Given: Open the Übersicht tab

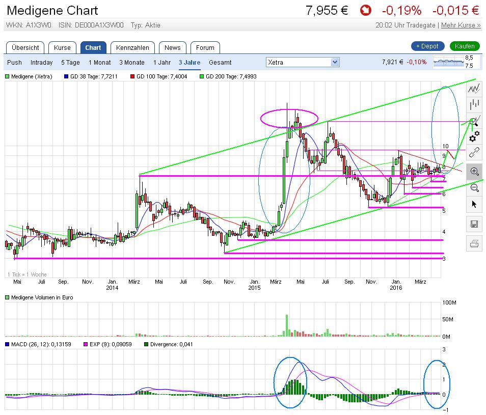Looking at the screenshot, I should (25, 48).
